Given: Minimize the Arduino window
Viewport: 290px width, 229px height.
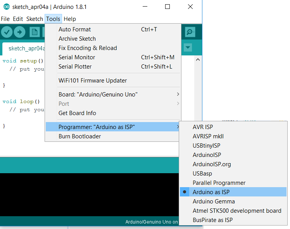Looking at the screenshot, I should [145, 7].
